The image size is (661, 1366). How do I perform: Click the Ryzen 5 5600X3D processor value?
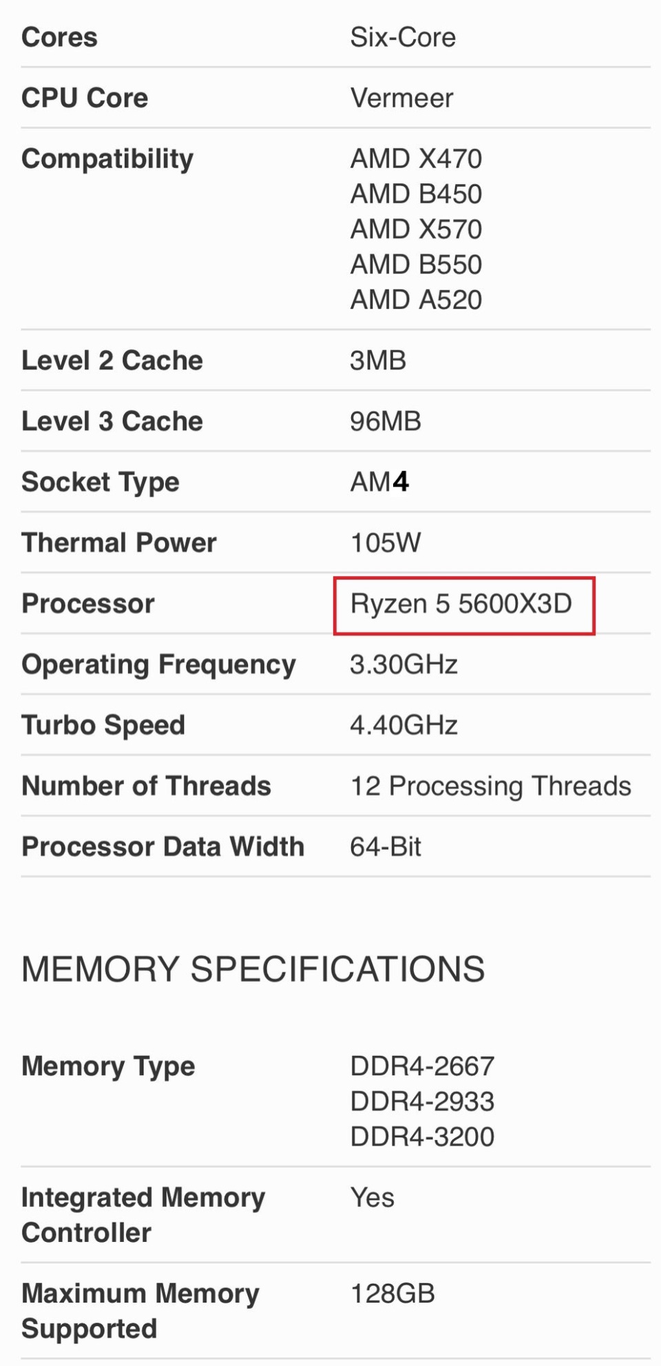click(x=461, y=604)
